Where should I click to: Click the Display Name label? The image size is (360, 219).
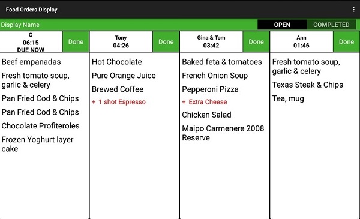[20, 25]
